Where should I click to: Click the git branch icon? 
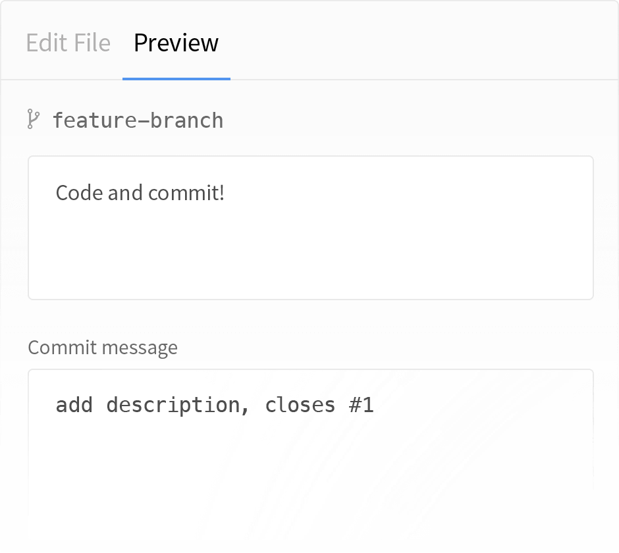click(33, 119)
